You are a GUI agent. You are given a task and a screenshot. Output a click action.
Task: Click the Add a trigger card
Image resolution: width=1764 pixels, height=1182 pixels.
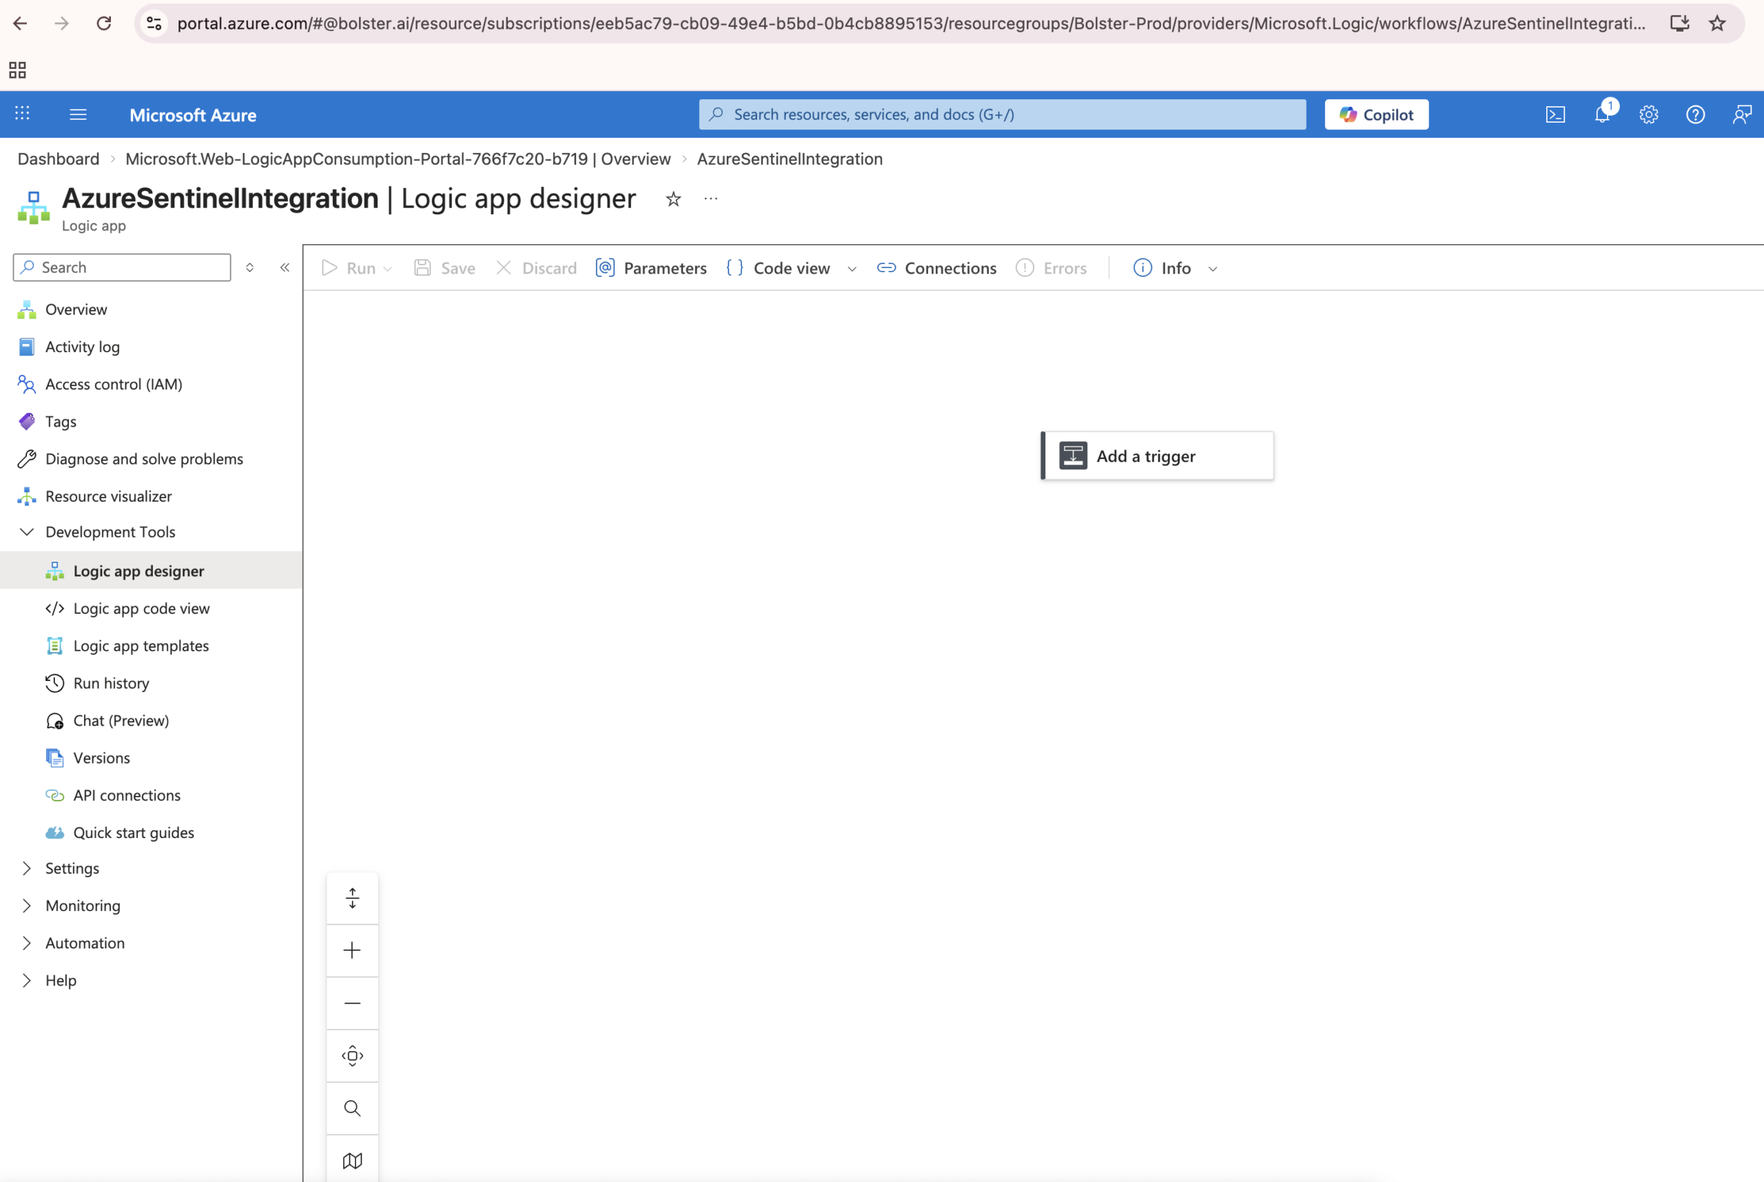(1158, 456)
